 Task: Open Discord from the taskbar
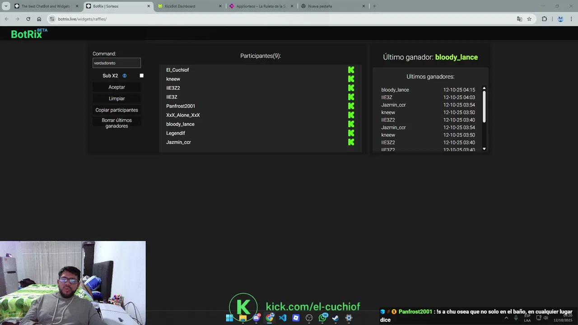pos(256,318)
